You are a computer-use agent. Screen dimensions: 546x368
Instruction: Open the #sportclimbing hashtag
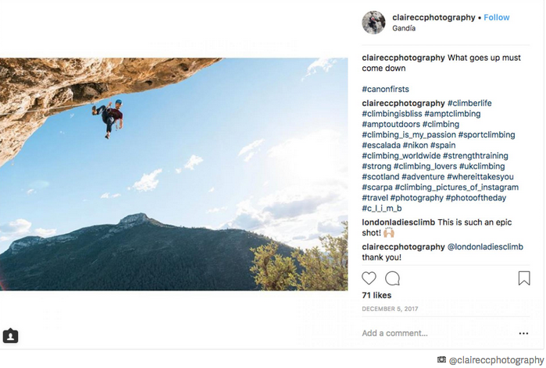pos(487,135)
